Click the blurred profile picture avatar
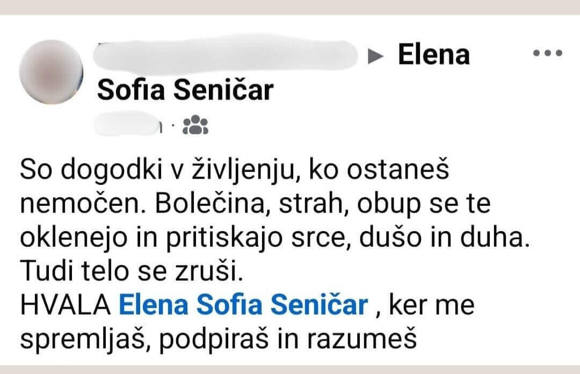Viewport: 580px width, 374px height. click(51, 73)
